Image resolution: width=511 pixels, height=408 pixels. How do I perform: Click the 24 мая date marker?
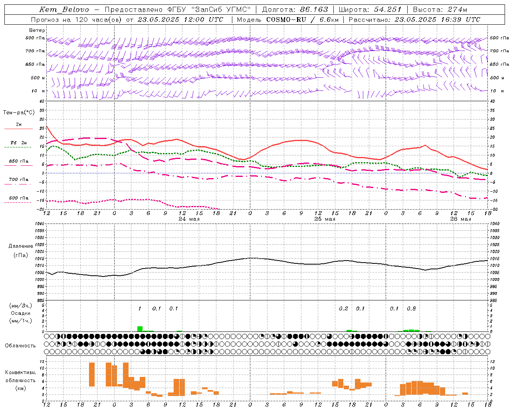189,219
